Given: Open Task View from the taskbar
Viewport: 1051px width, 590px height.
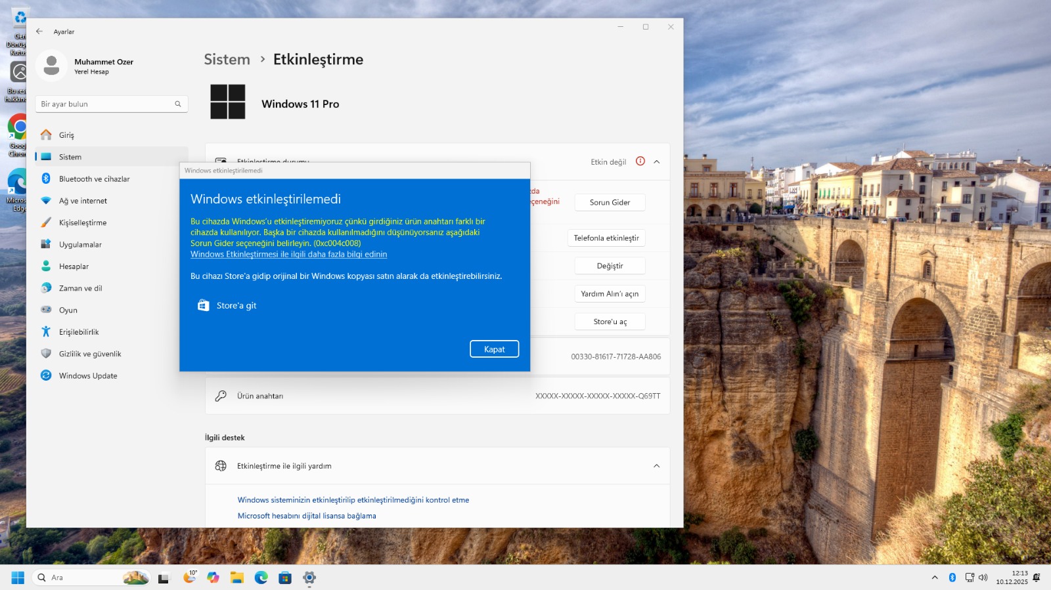Looking at the screenshot, I should (x=164, y=578).
